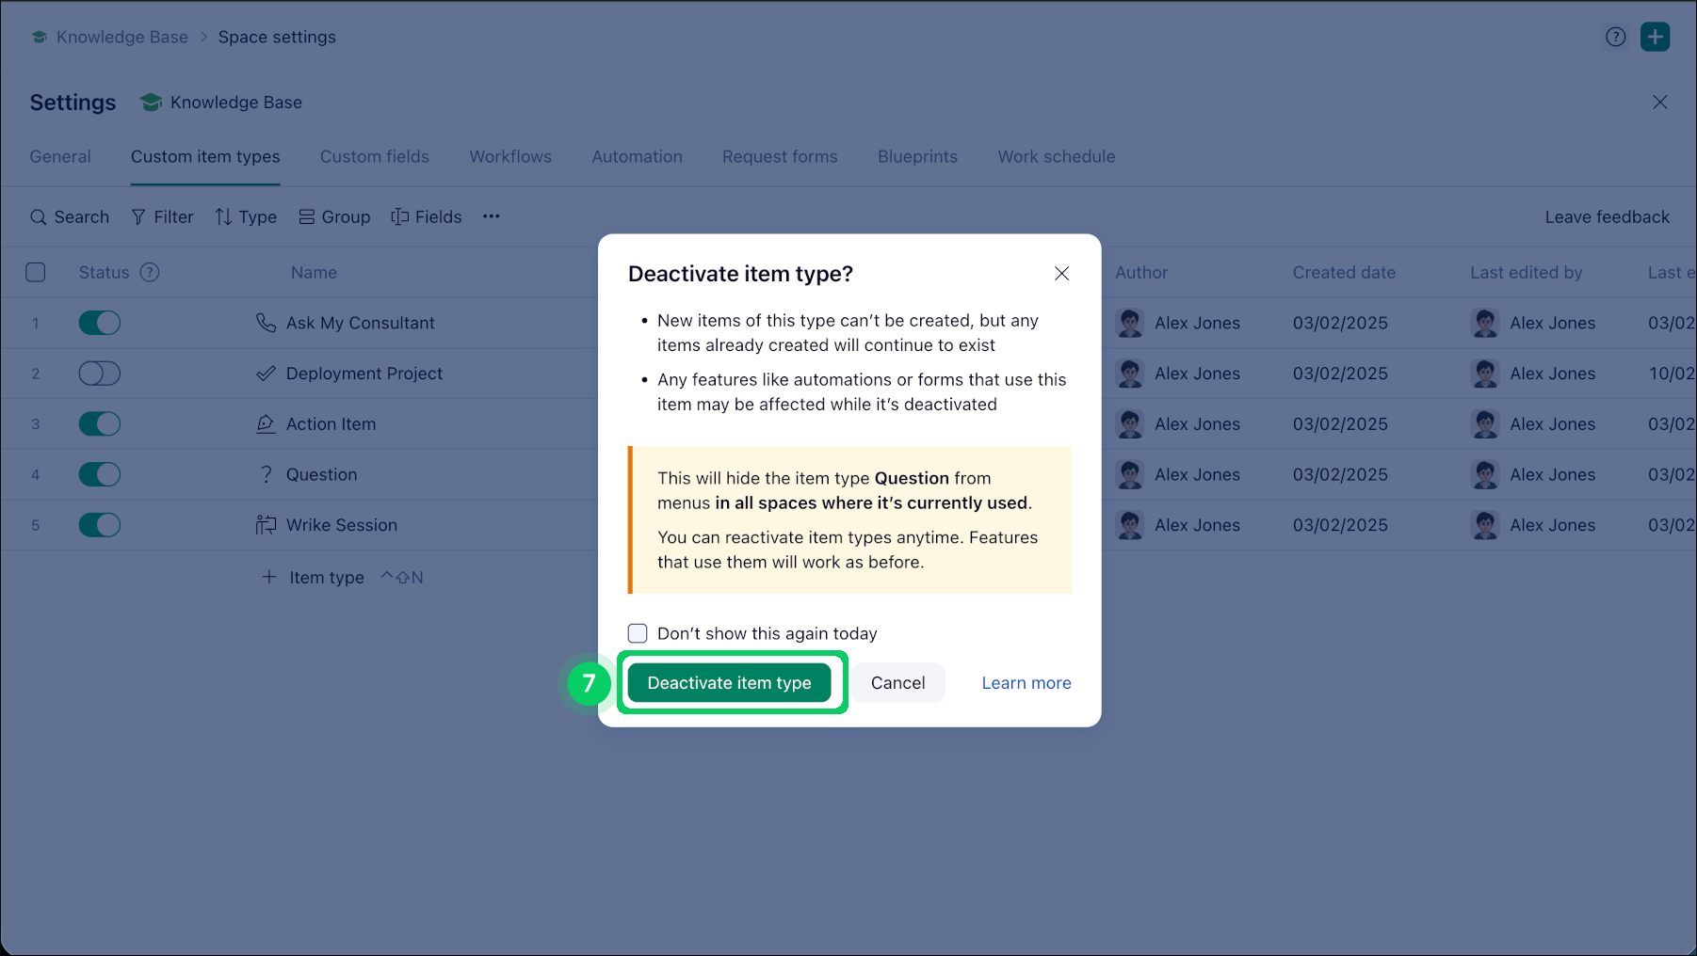Open the Blueprints tab
This screenshot has width=1697, height=956.
[918, 157]
